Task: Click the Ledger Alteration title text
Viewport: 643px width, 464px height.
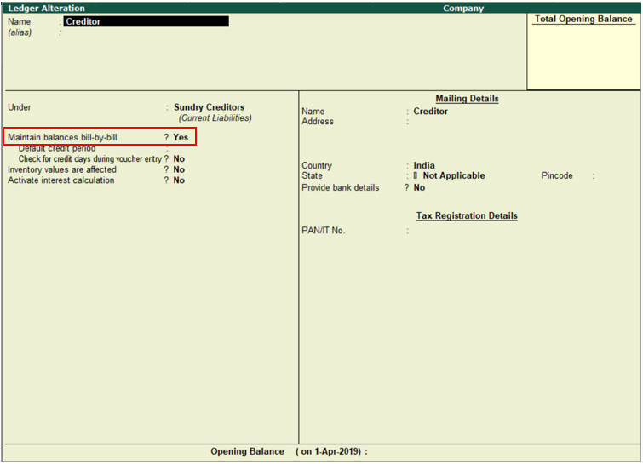Action: (x=46, y=8)
